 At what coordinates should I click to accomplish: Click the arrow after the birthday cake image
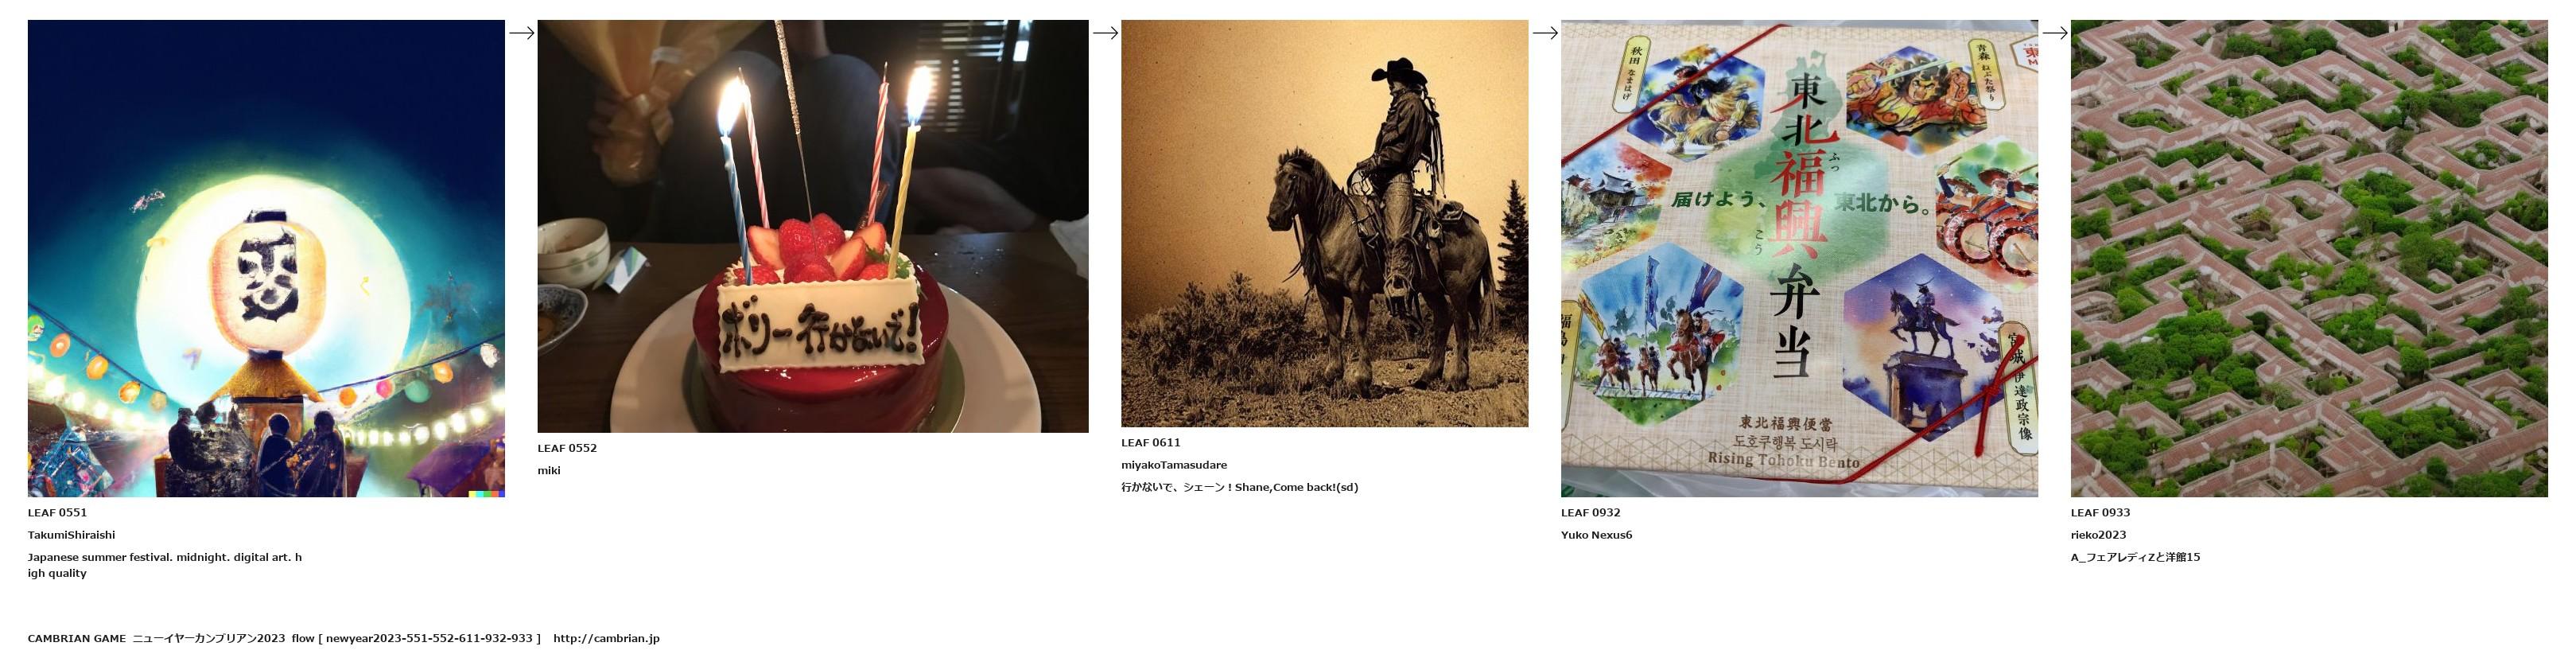coord(1105,33)
